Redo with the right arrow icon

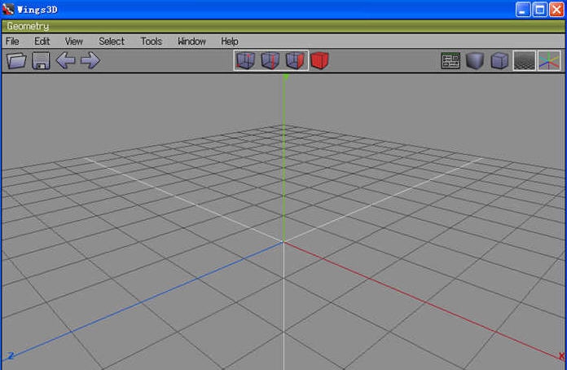[x=90, y=60]
